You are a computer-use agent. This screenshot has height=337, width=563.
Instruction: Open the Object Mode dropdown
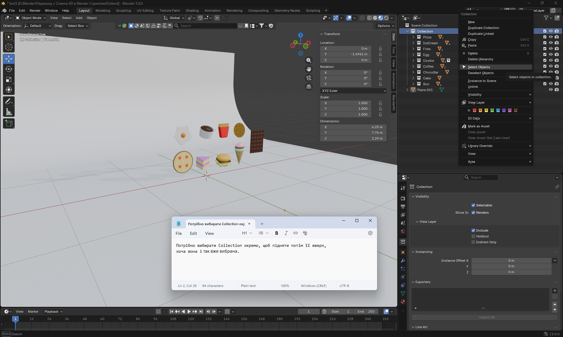click(31, 18)
